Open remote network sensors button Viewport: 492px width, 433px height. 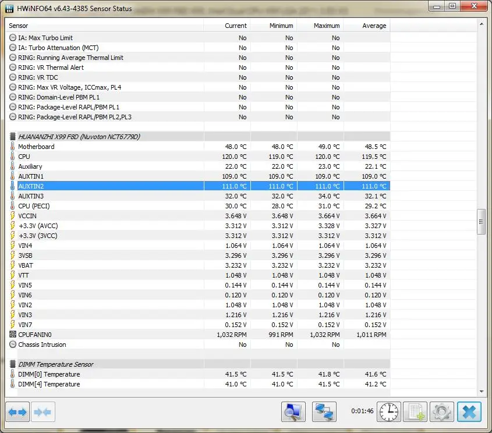coord(324,411)
